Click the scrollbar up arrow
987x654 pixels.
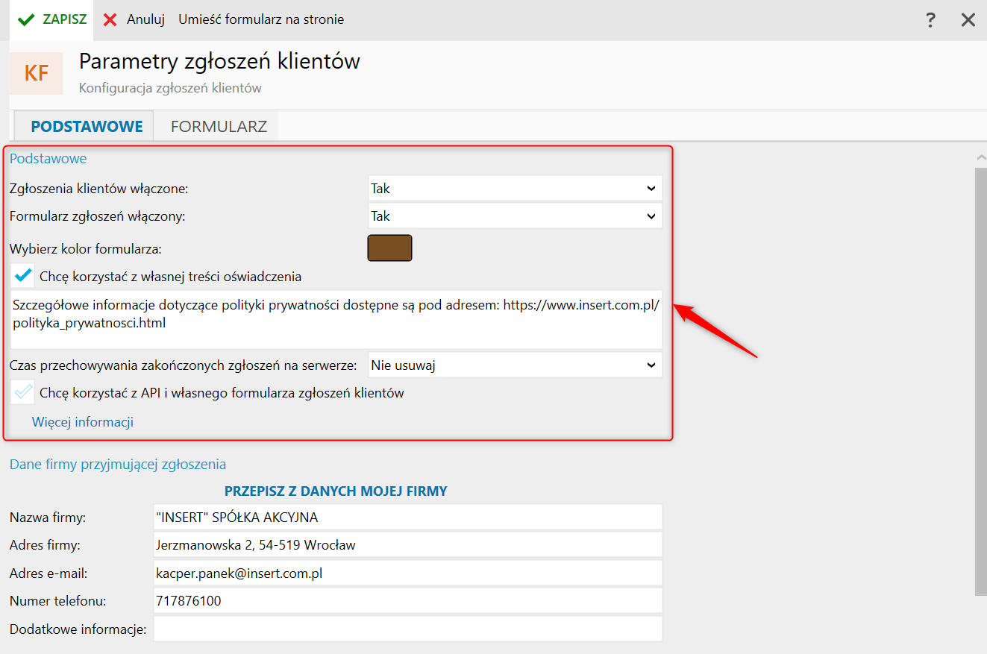(981, 157)
